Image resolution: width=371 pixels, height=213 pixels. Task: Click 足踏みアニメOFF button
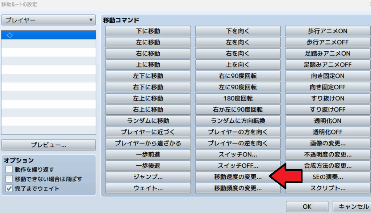(328, 65)
